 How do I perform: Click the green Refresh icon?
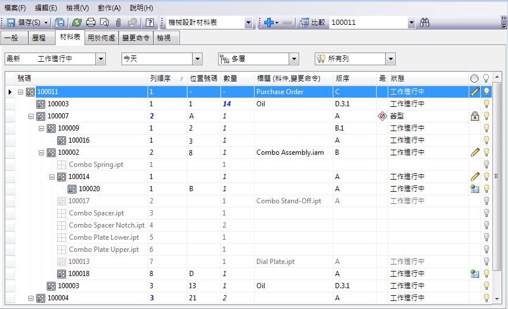tap(77, 23)
